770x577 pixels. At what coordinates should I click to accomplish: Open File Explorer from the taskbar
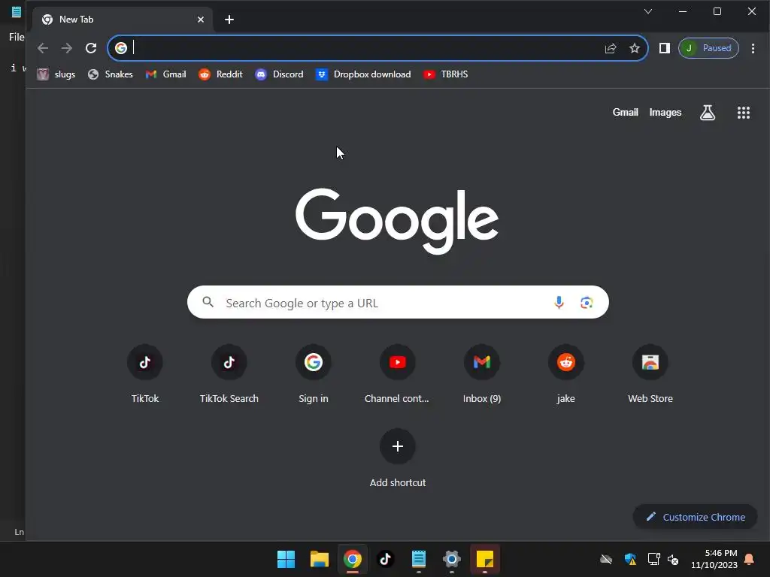pos(319,559)
